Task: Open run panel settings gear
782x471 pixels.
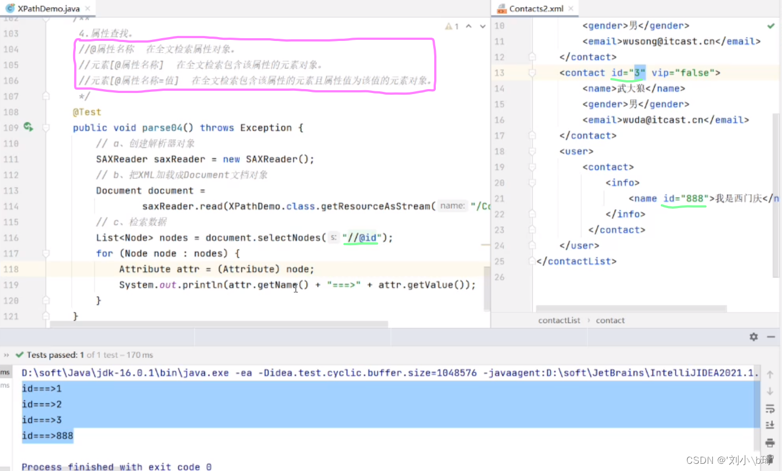Action: [x=754, y=337]
